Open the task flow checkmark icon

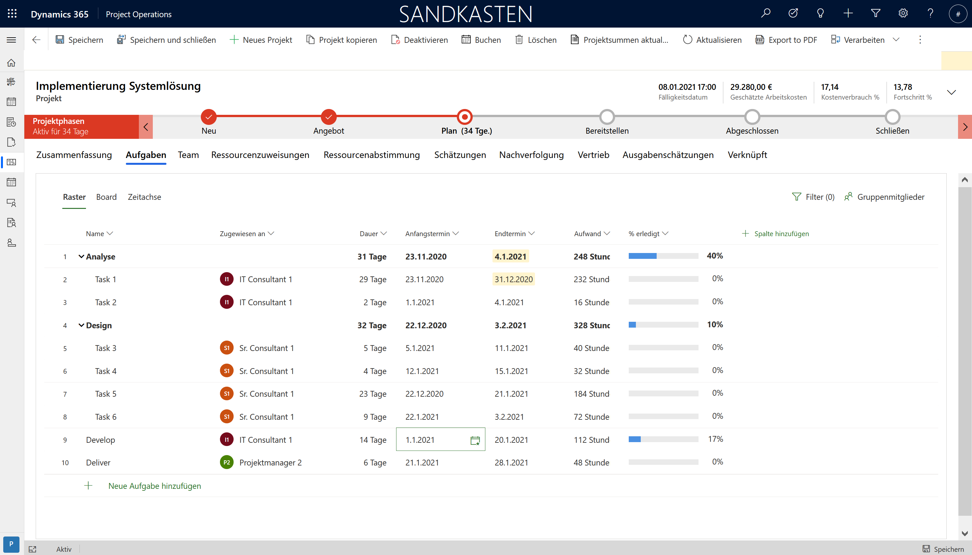(x=793, y=14)
